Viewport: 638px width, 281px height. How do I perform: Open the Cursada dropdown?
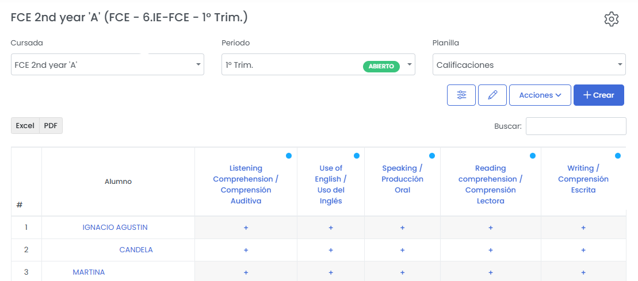[x=108, y=65]
